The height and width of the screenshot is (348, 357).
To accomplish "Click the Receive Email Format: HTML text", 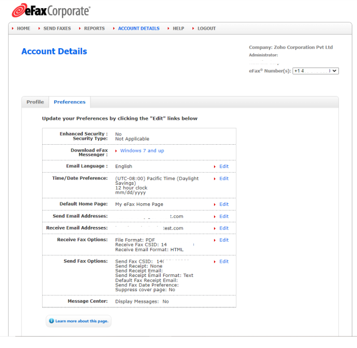I will (x=149, y=249).
